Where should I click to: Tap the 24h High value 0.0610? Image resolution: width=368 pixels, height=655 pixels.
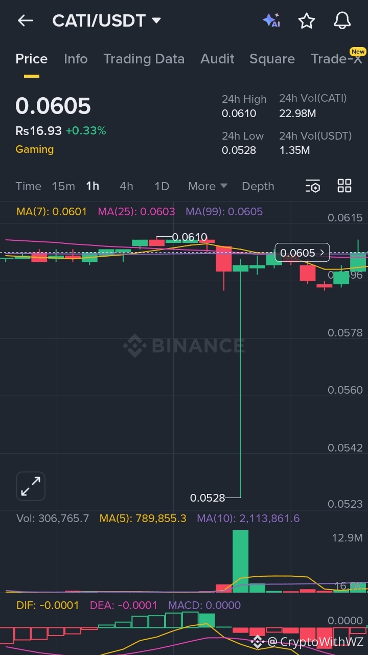[239, 114]
